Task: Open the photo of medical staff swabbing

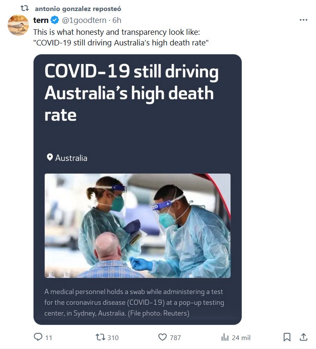Action: pyautogui.click(x=137, y=225)
